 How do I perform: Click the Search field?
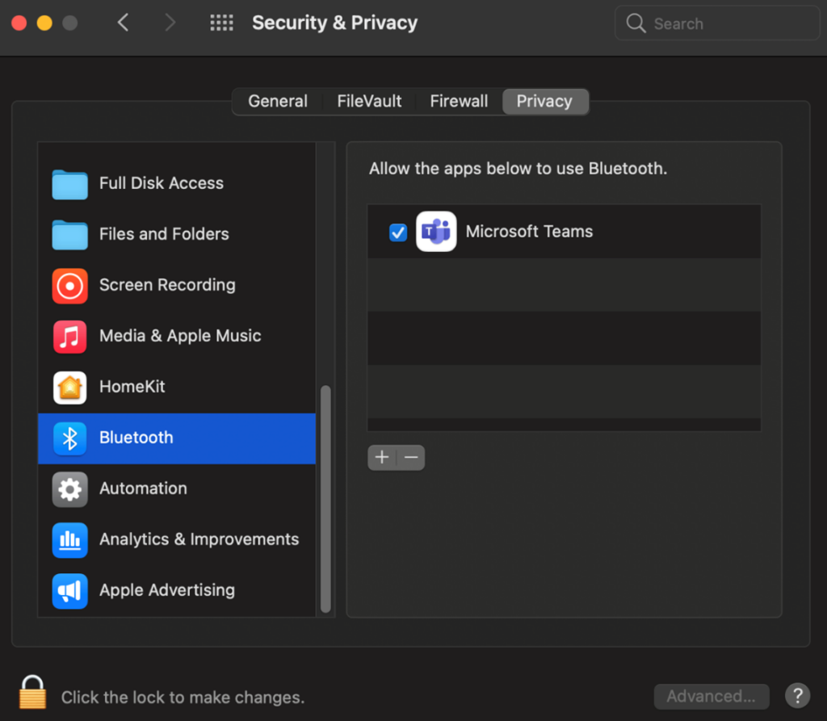[x=716, y=23]
